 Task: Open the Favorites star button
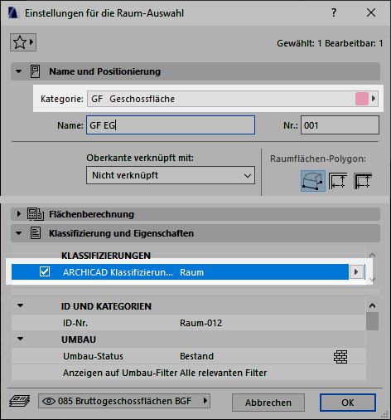pos(23,42)
